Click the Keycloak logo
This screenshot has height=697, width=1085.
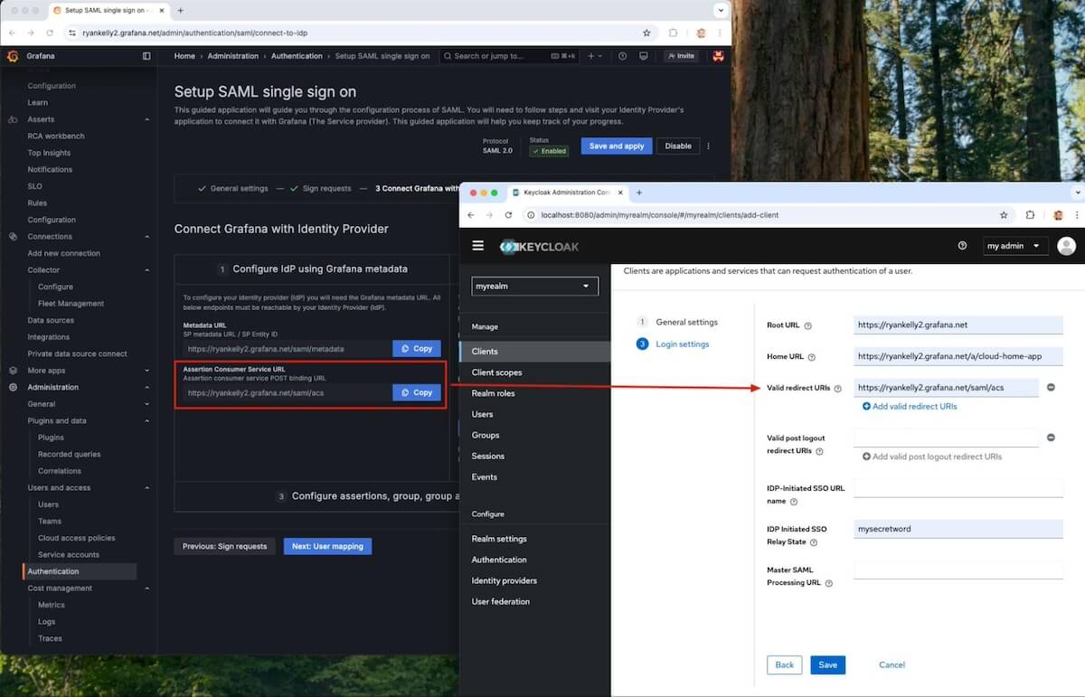coord(540,247)
